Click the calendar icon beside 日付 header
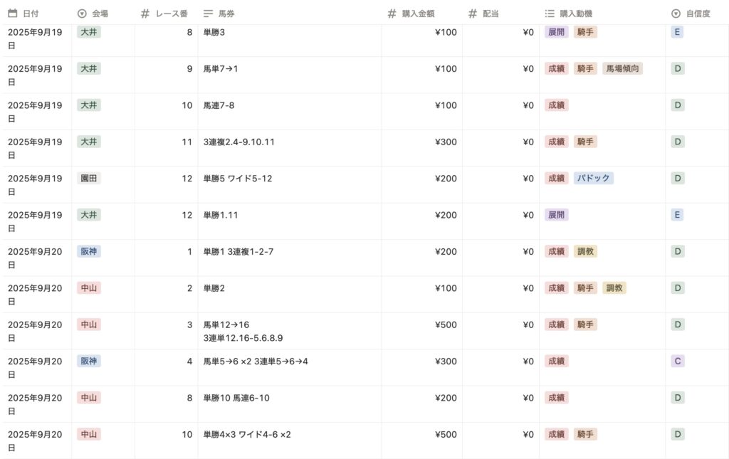Viewport: 729px width, 459px height. pos(12,14)
